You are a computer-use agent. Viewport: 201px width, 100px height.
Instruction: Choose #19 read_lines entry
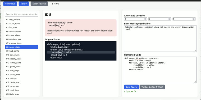21,90
